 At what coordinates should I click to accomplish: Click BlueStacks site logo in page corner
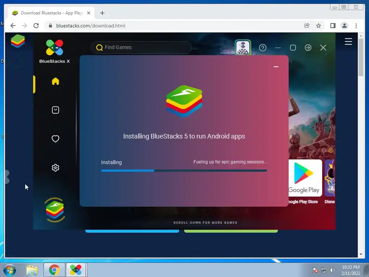click(18, 41)
